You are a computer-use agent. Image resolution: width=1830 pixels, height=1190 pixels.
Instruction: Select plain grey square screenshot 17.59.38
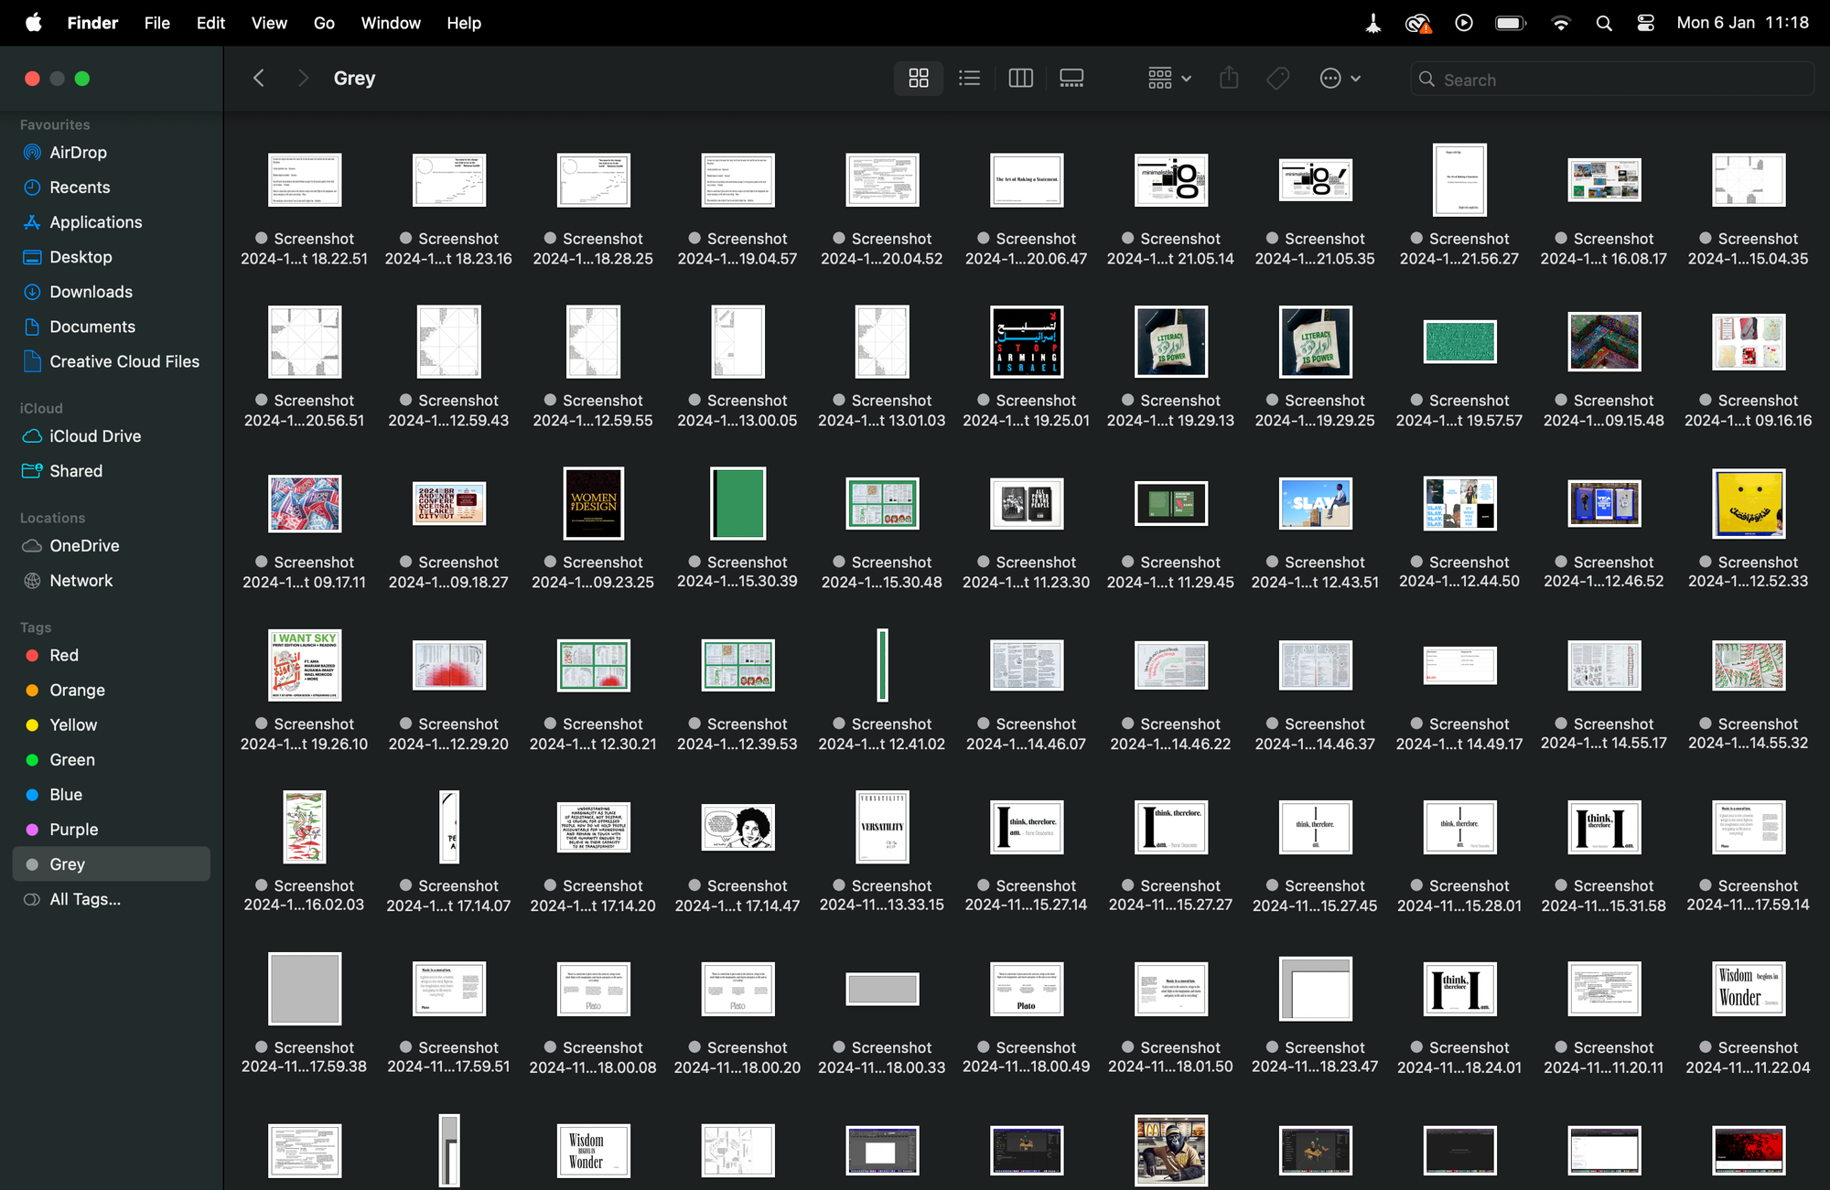[x=305, y=989]
